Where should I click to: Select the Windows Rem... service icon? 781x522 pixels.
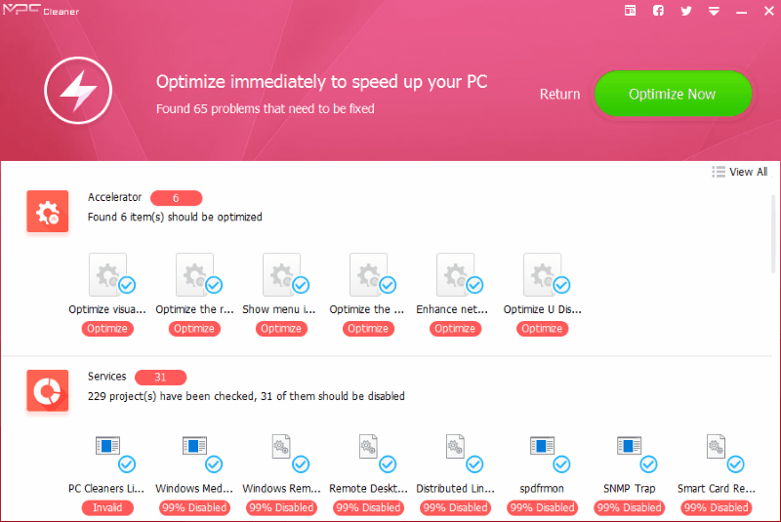pos(281,446)
